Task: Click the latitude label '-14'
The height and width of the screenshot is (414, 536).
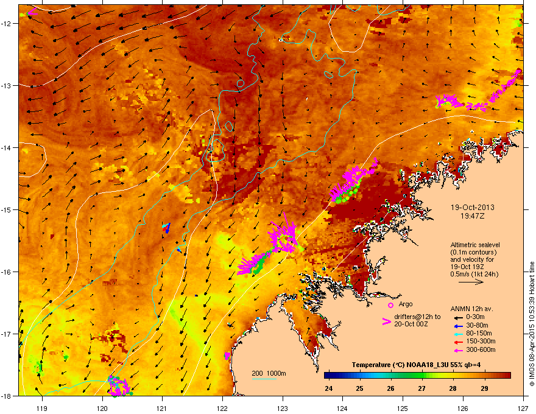Action: (6, 148)
